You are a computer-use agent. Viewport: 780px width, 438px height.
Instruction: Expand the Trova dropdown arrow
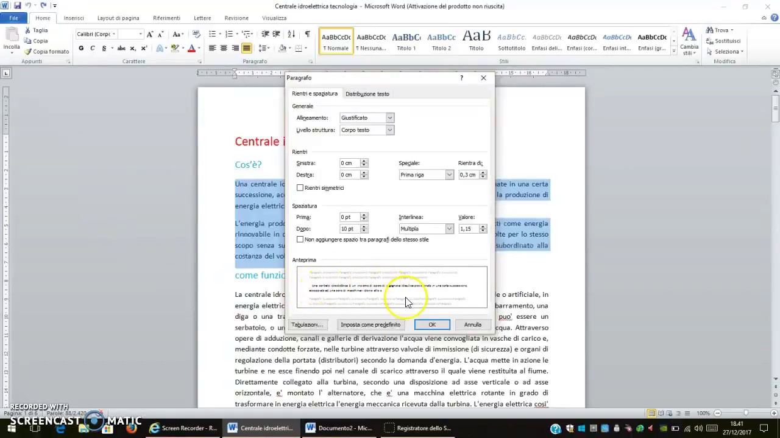[732, 30]
